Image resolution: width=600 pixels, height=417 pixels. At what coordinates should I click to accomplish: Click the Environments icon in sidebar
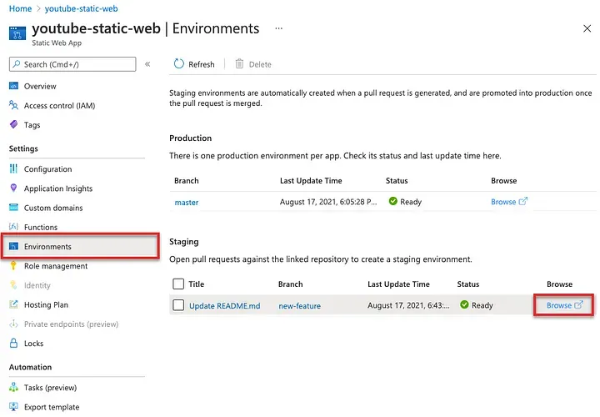coord(14,246)
